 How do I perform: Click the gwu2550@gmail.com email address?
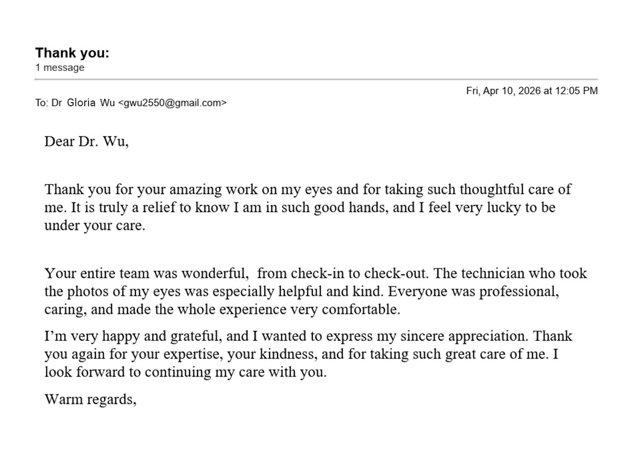[172, 103]
